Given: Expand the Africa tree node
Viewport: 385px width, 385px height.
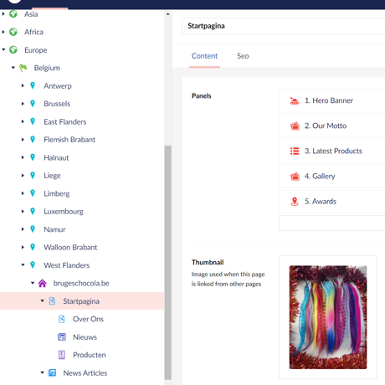Looking at the screenshot, I should 3,32.
